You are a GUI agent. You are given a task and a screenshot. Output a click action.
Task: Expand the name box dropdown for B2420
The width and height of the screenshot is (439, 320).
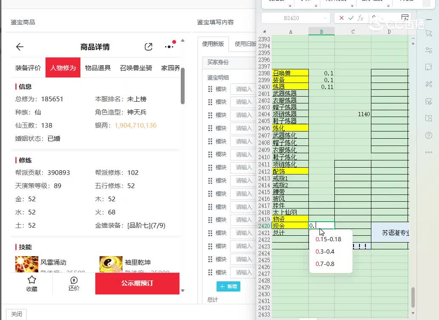(325, 18)
